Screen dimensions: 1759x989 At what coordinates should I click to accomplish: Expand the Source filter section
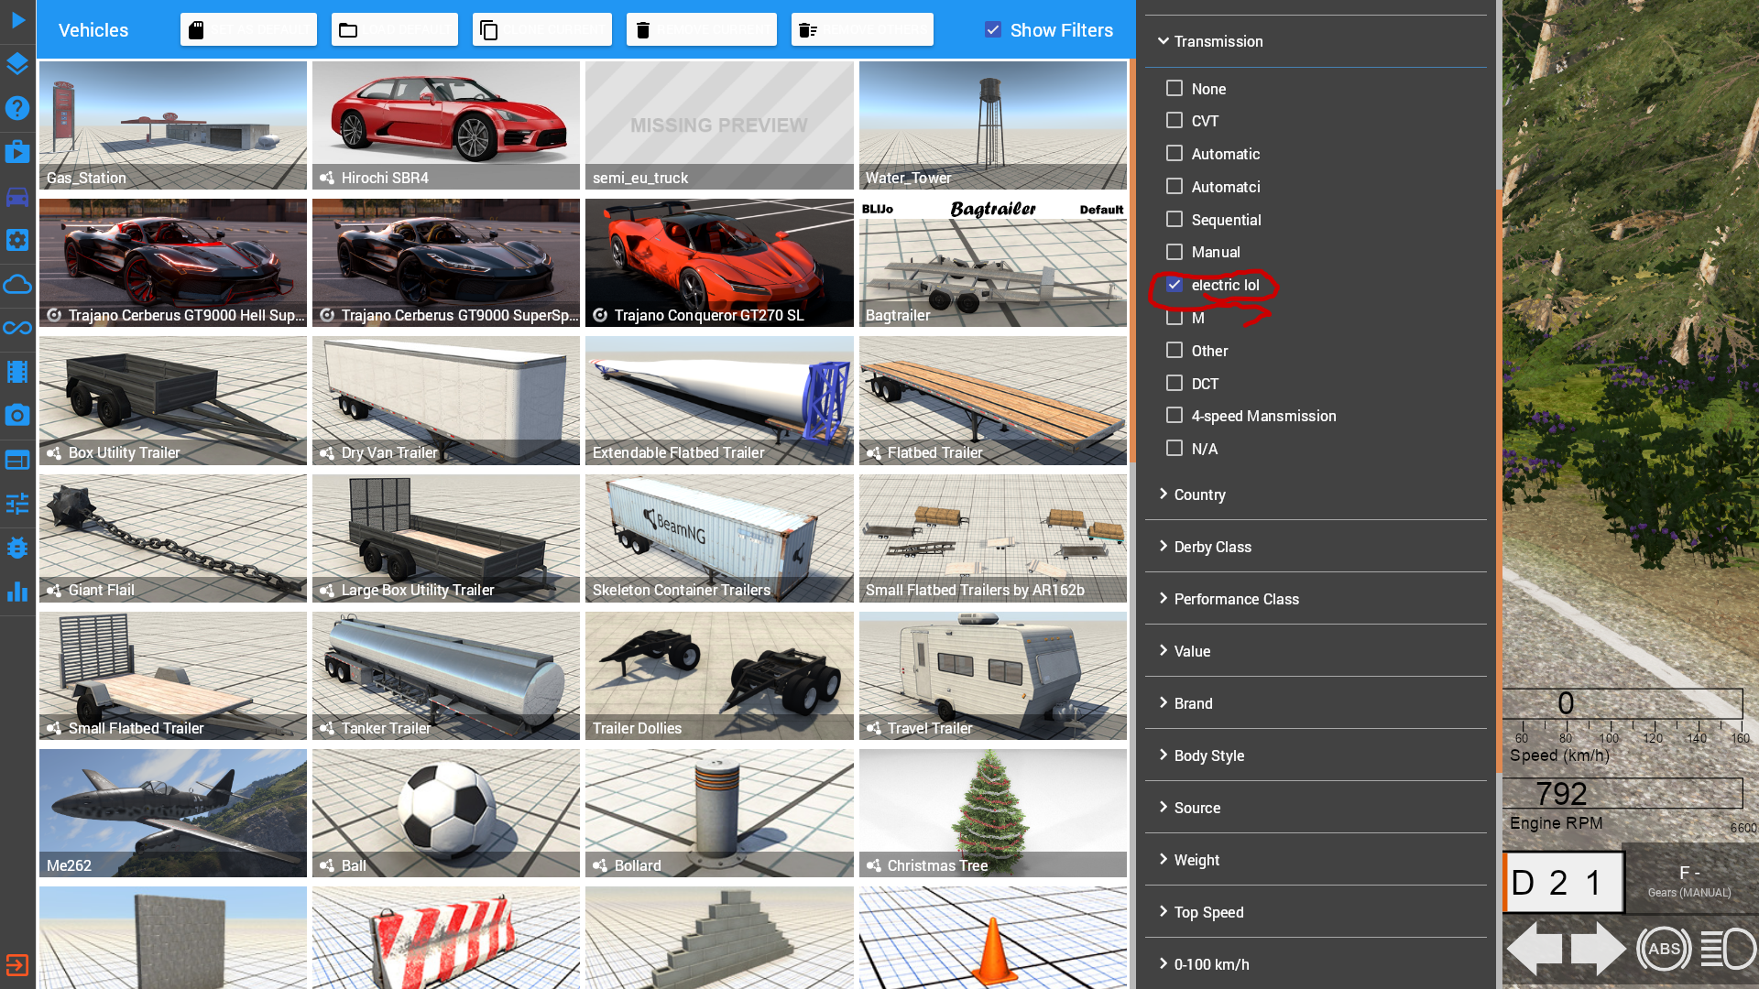[x=1316, y=808]
